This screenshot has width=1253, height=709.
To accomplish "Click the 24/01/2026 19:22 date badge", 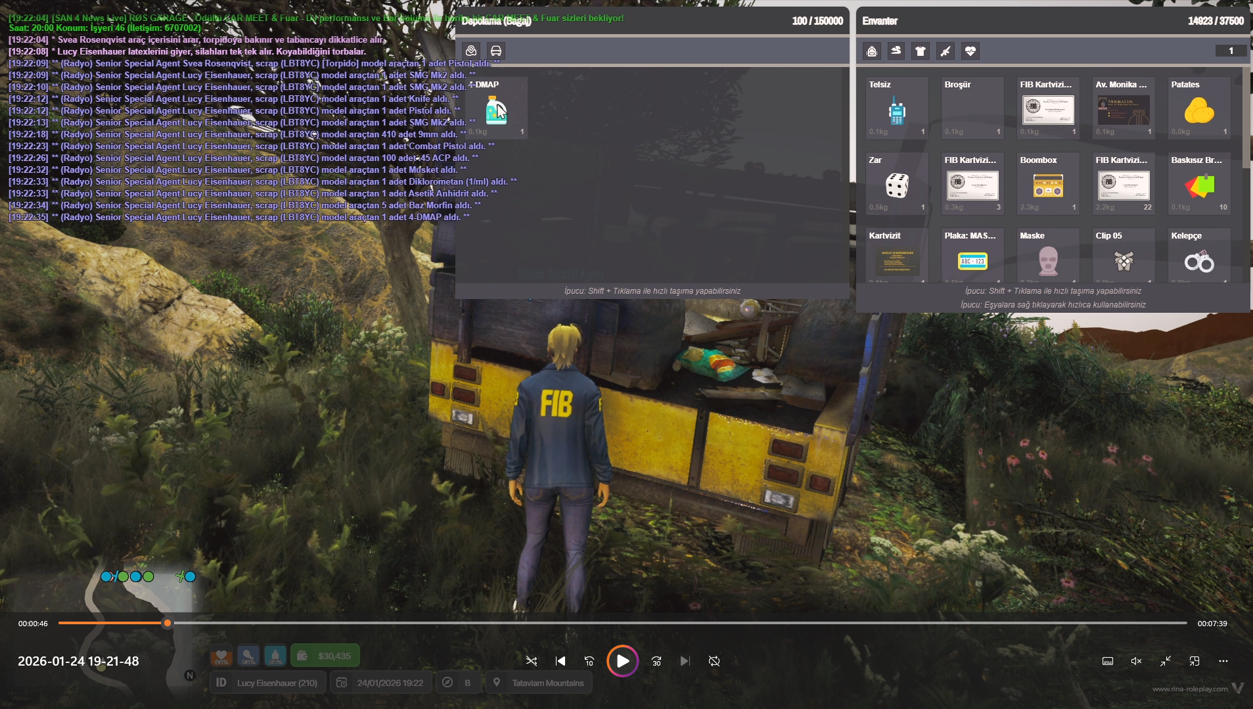I will (381, 683).
